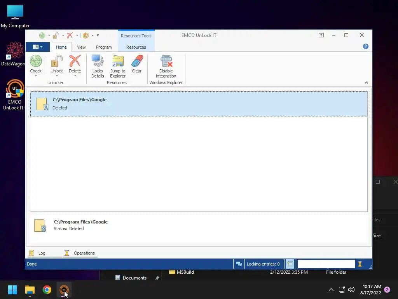Open the application menu button dropdown

(x=38, y=47)
